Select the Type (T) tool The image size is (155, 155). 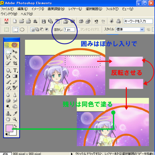[15, 70]
